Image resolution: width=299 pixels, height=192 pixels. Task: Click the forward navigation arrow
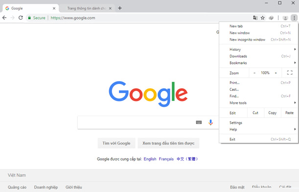coord(13,18)
